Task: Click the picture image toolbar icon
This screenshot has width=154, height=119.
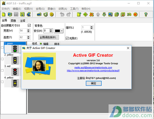Action: (x=110, y=14)
